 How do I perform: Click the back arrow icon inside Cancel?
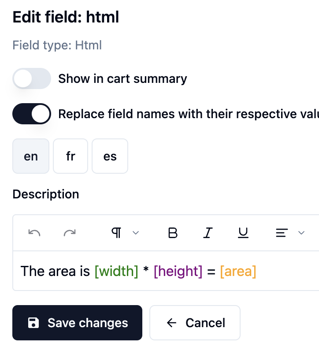(x=171, y=323)
